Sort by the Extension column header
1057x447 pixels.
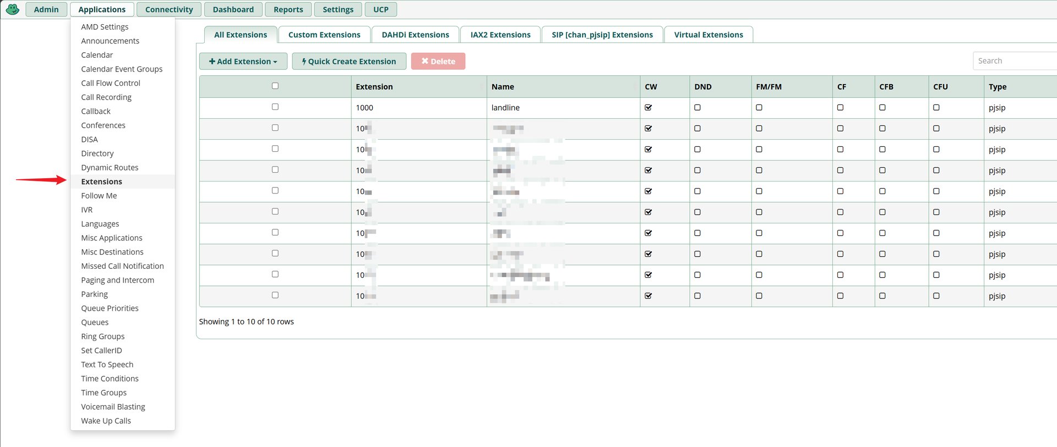click(x=419, y=87)
